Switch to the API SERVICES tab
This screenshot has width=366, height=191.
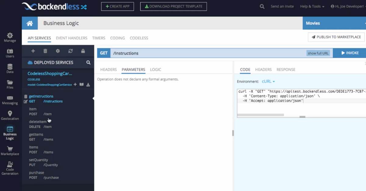click(39, 38)
